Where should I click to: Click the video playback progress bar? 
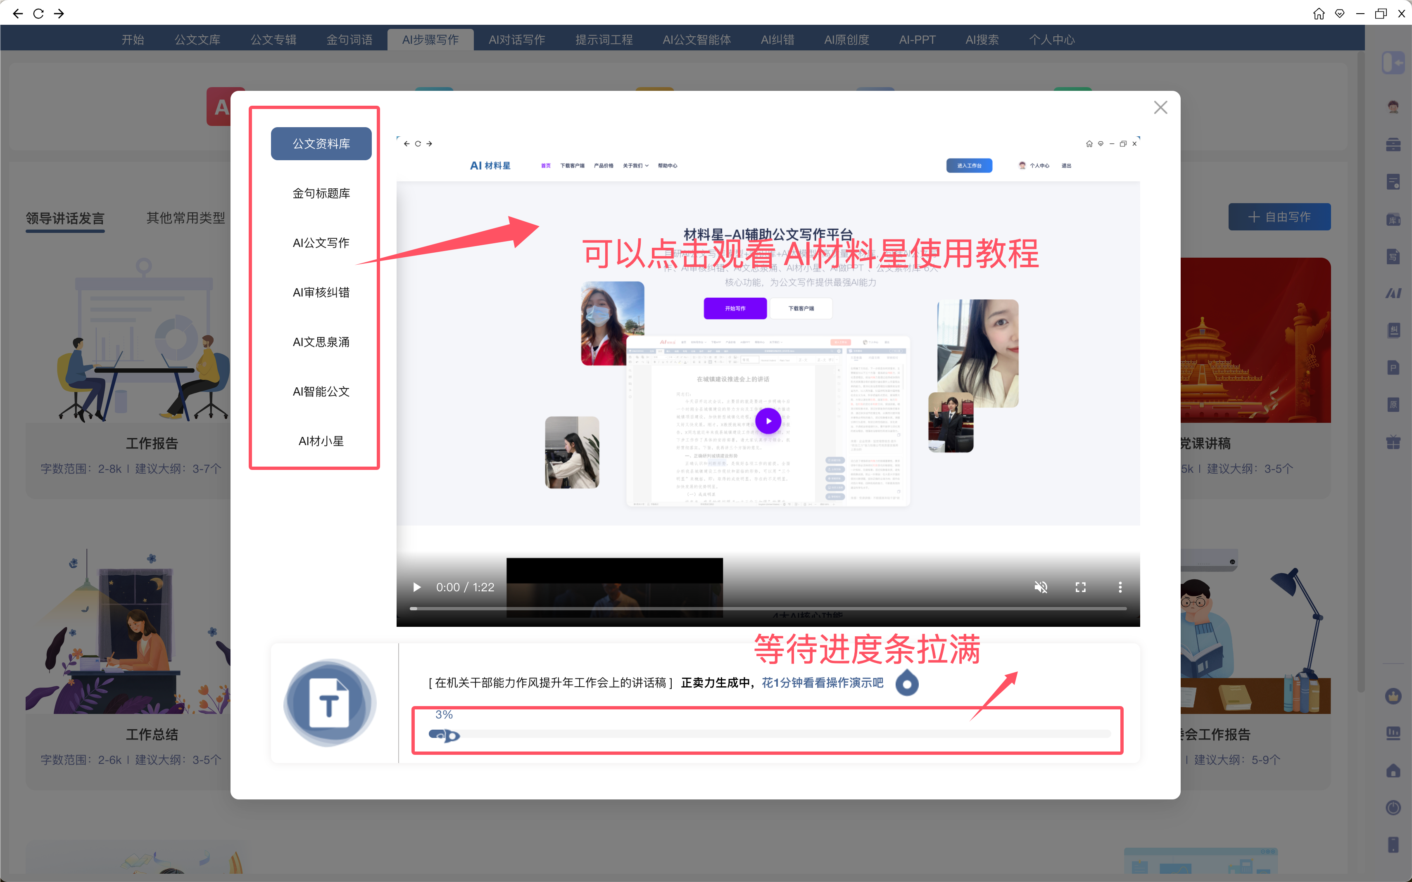[768, 608]
